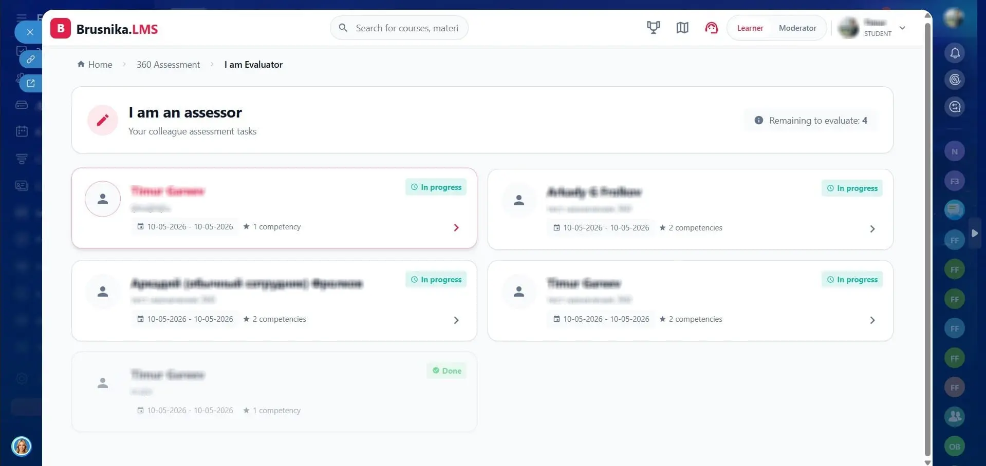Open notifications bell in right sidebar

tap(955, 53)
